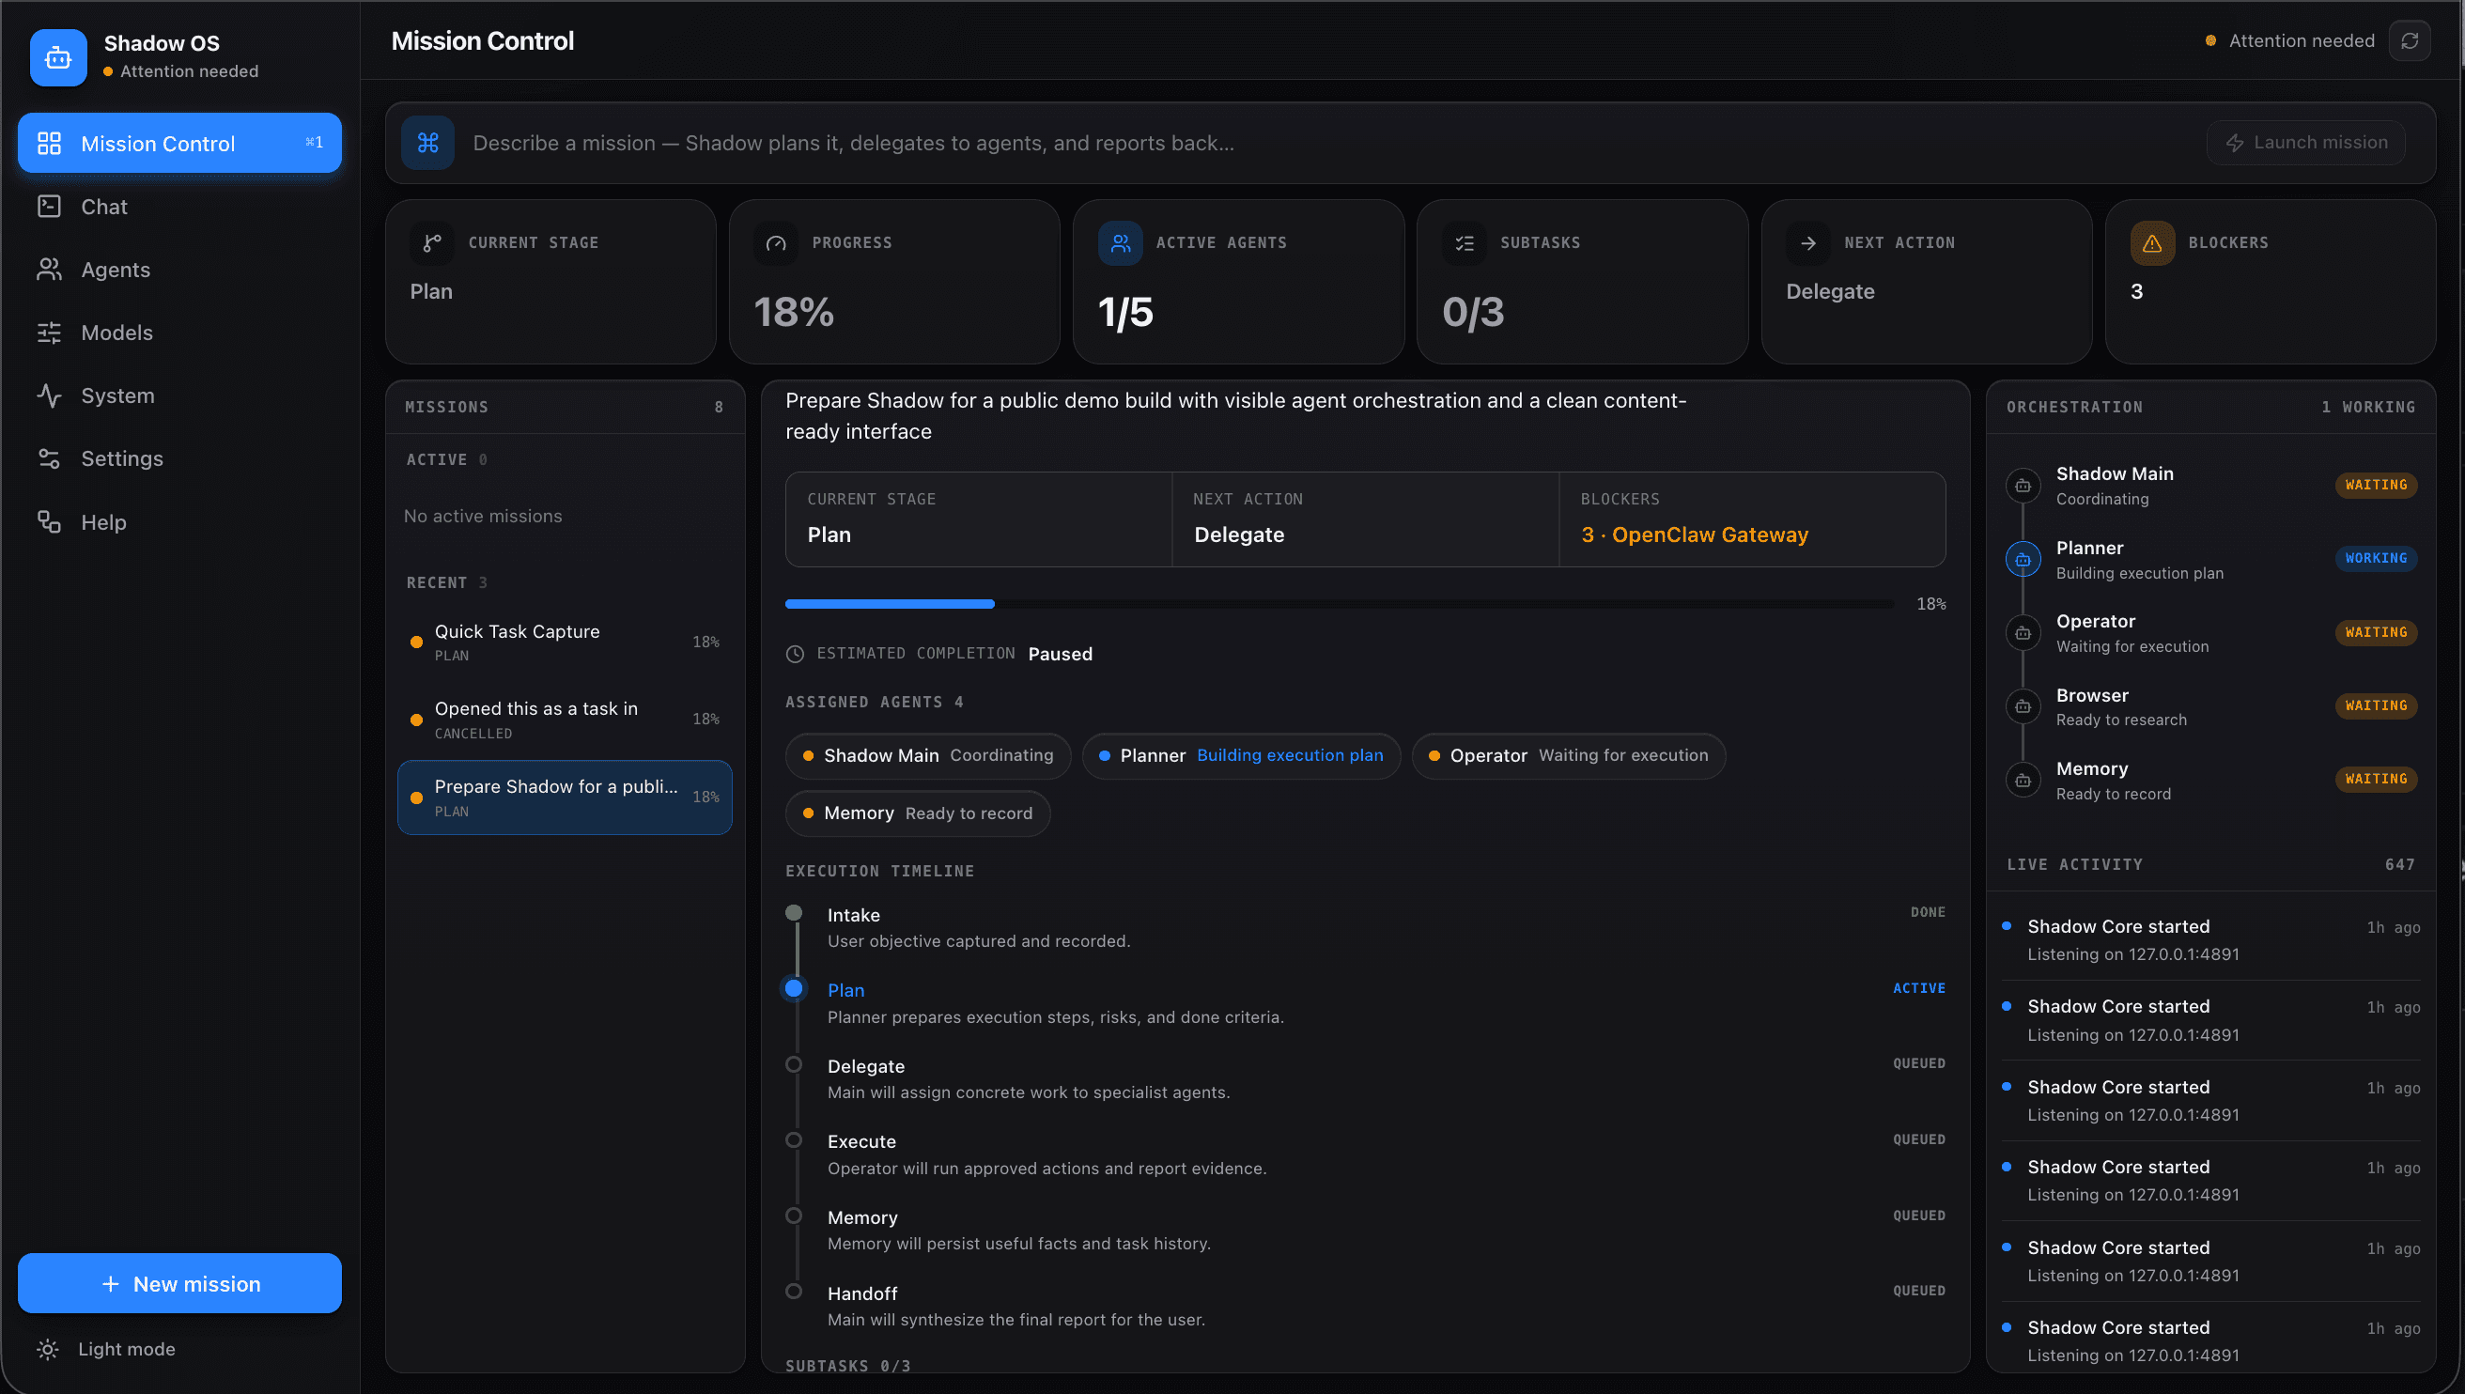Viewport: 2465px width, 1394px height.
Task: Click the Planner Building execution plan chip
Action: 1241,755
